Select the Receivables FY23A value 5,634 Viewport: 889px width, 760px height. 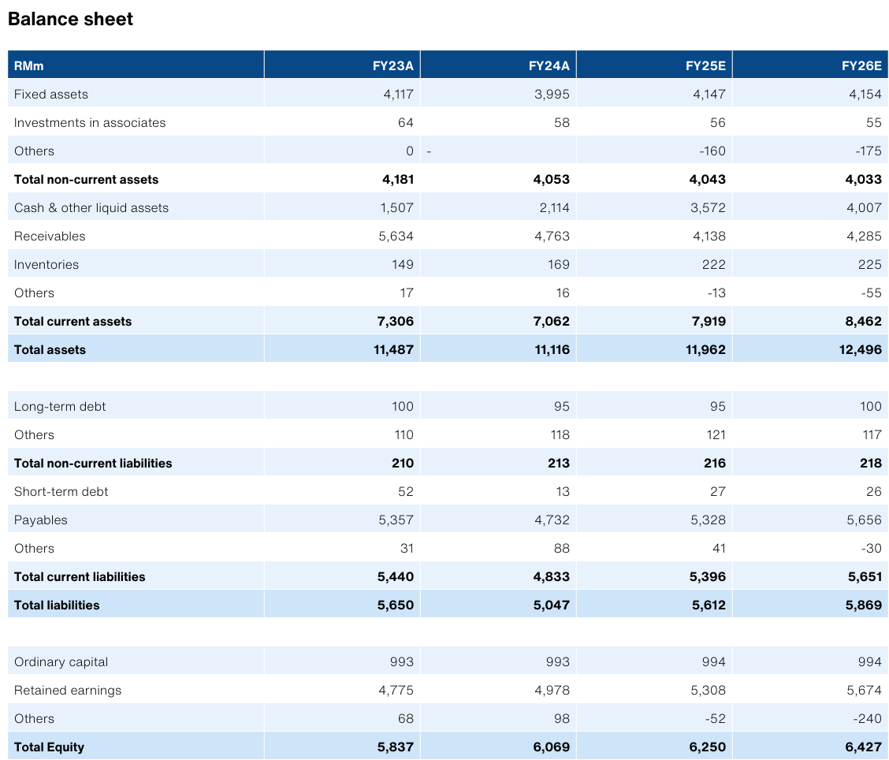point(396,236)
